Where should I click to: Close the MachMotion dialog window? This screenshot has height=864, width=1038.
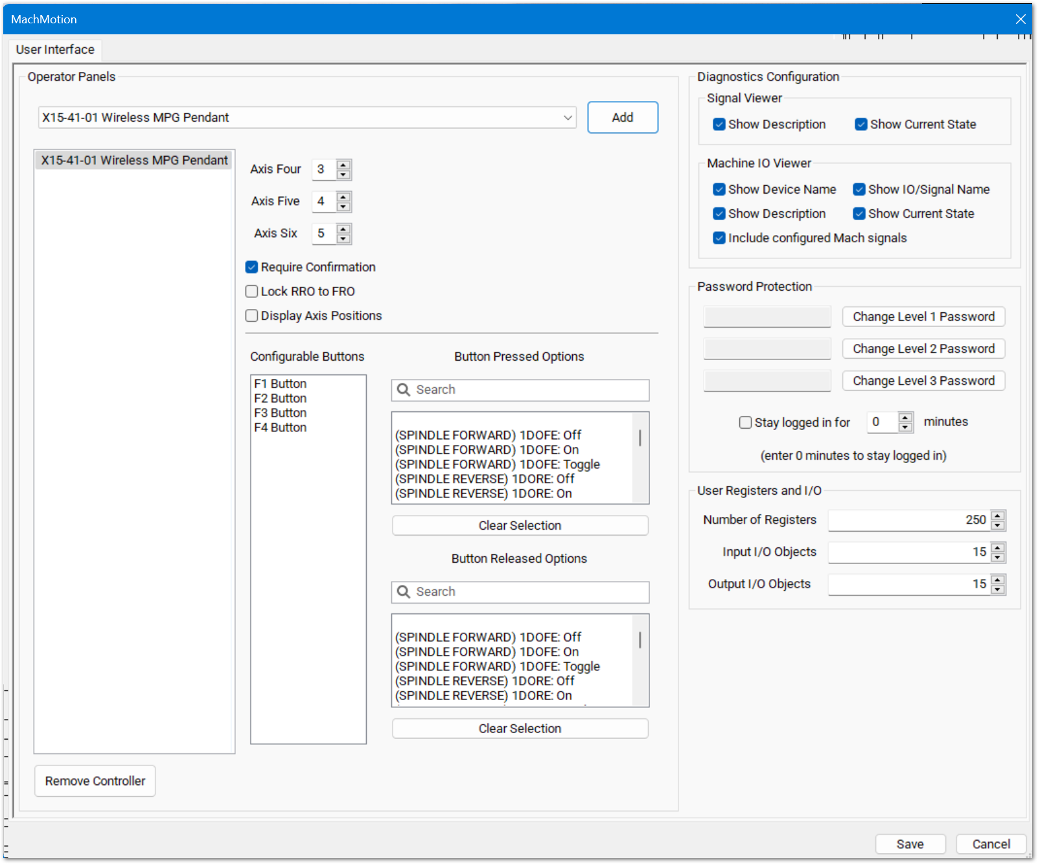point(1021,19)
